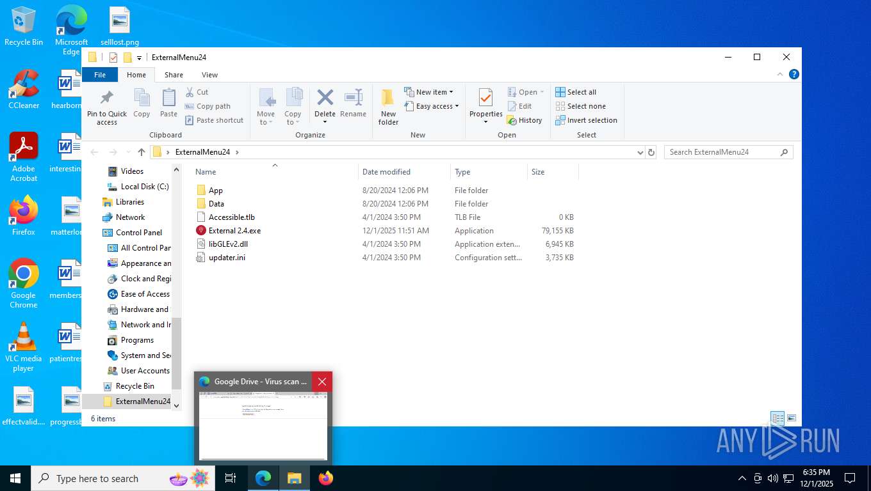The height and width of the screenshot is (491, 871).
Task: Click the Up directory arrow
Action: [142, 152]
